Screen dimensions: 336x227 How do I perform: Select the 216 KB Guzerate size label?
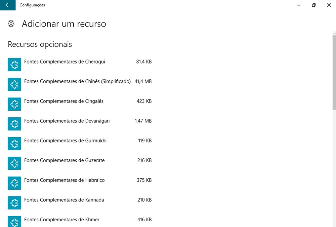144,160
